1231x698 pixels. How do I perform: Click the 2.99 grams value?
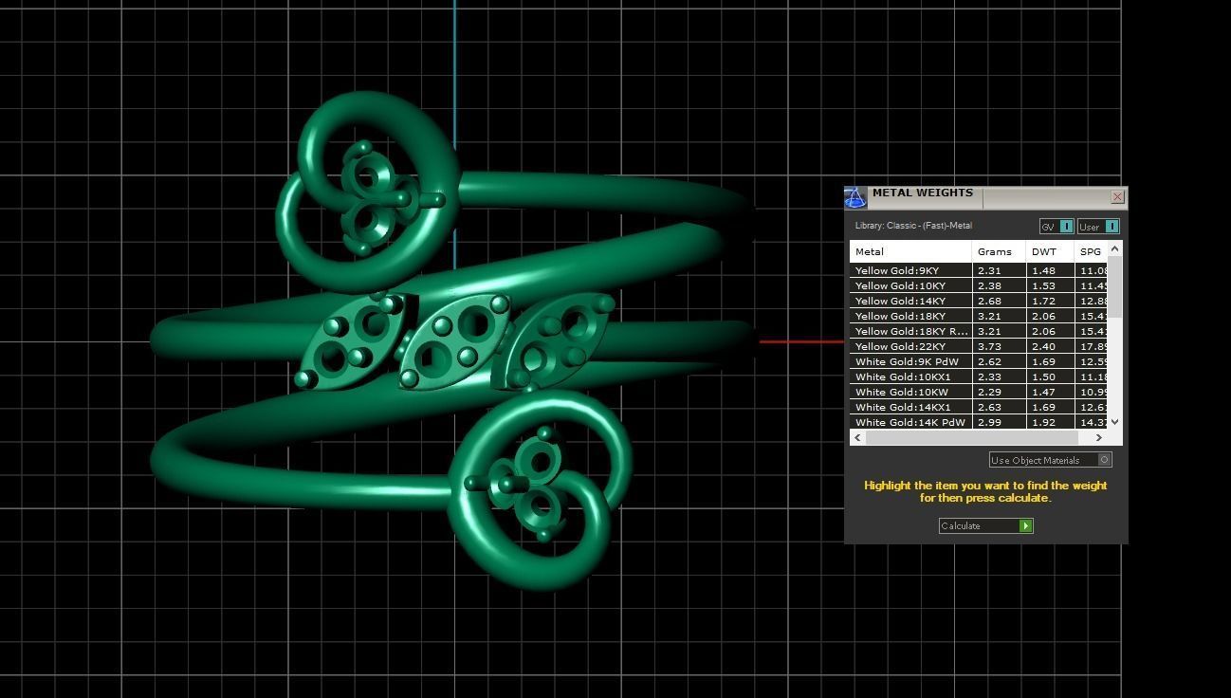(989, 422)
